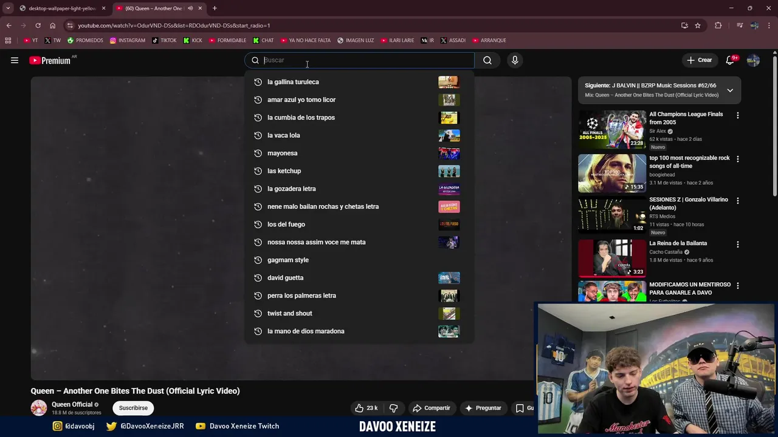The image size is (778, 437).
Task: Choose 'perra los palmeras letra' suggestion
Action: click(359, 296)
